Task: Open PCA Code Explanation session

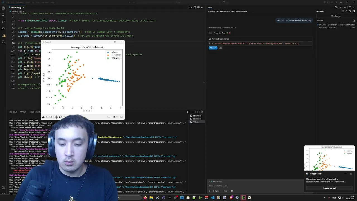Action: [336, 26]
